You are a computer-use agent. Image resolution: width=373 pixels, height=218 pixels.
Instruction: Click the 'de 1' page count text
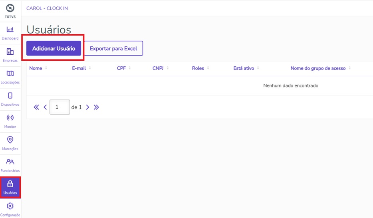point(76,107)
